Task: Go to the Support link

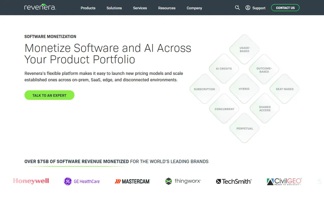Action: [x=259, y=8]
